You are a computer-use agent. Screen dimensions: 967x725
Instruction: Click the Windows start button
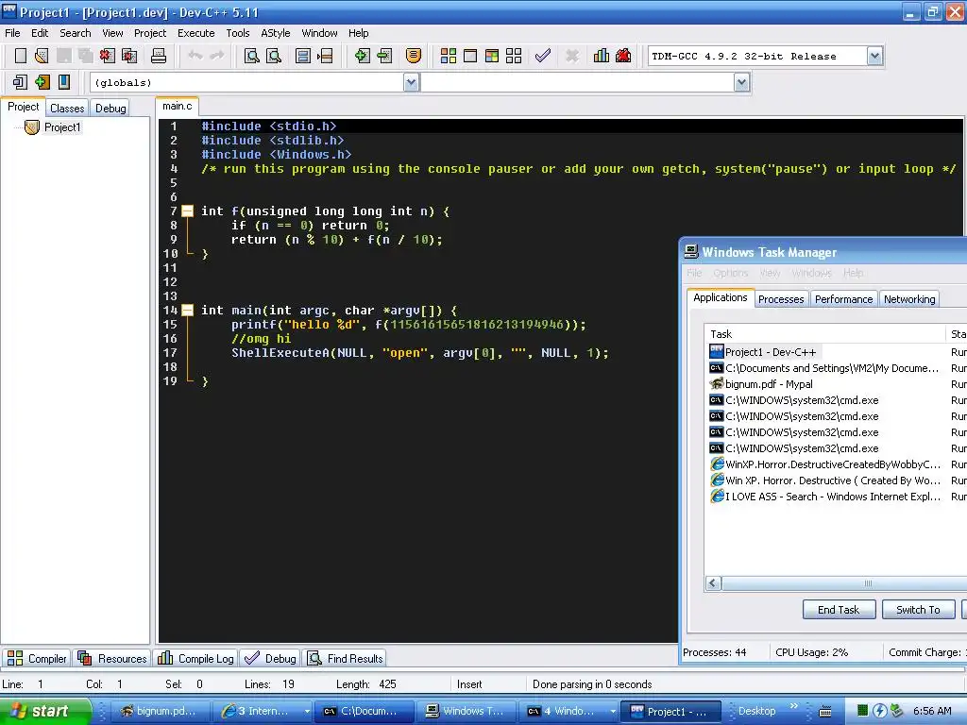(45, 711)
